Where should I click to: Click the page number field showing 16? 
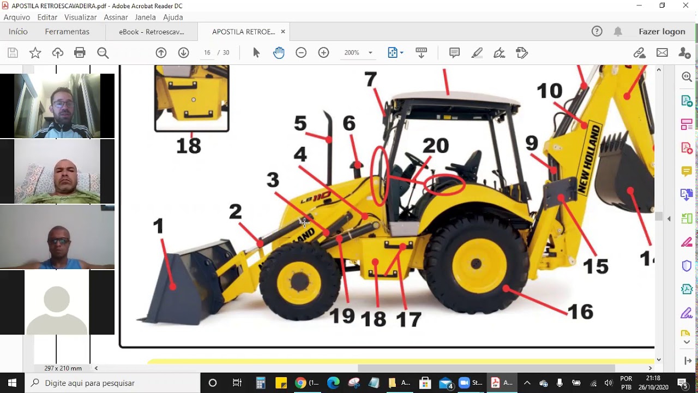pyautogui.click(x=207, y=53)
